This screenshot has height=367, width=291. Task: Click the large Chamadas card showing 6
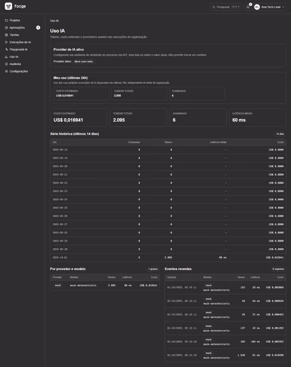198,118
